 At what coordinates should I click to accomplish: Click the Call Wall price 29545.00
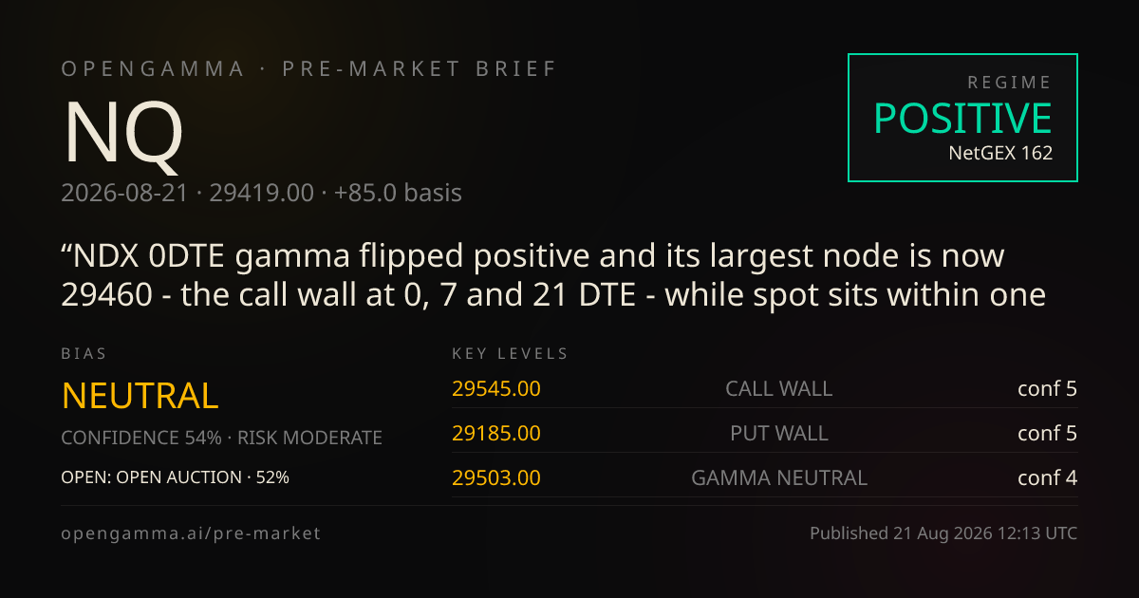496,388
